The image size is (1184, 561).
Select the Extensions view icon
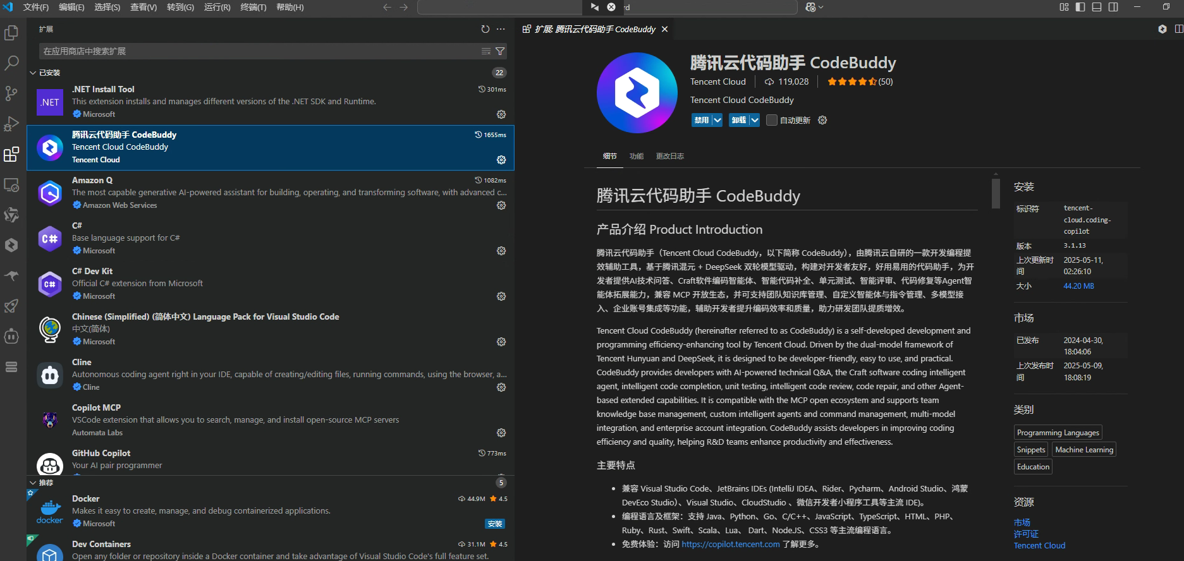[x=11, y=154]
